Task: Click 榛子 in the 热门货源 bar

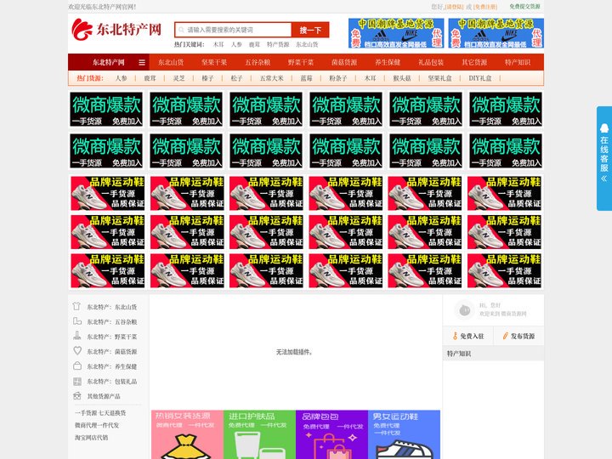Action: pyautogui.click(x=208, y=78)
